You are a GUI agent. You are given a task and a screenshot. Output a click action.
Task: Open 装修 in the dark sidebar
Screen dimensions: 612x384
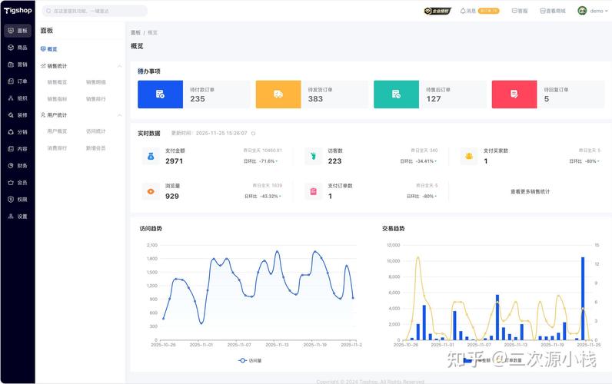tap(18, 115)
